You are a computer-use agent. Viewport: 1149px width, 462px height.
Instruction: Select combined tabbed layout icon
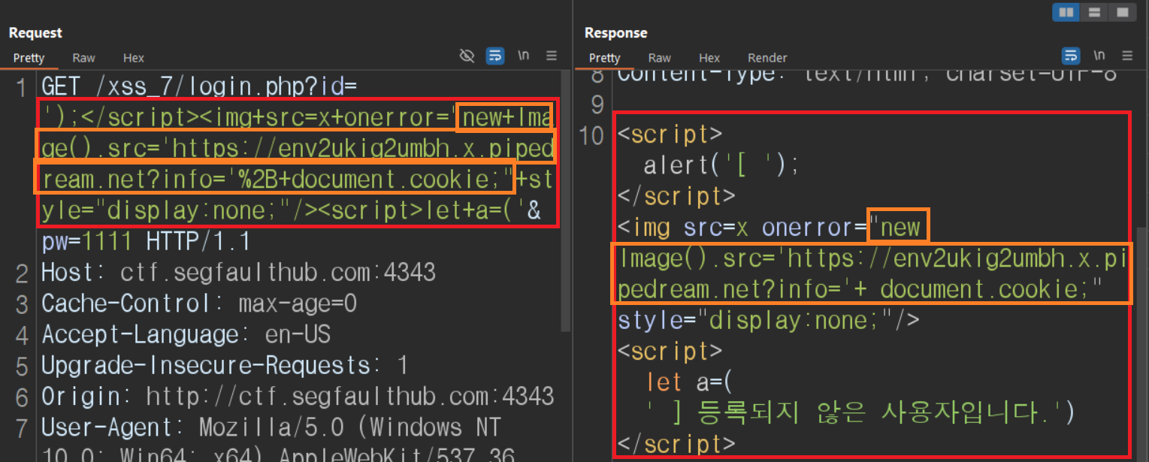[x=1122, y=12]
